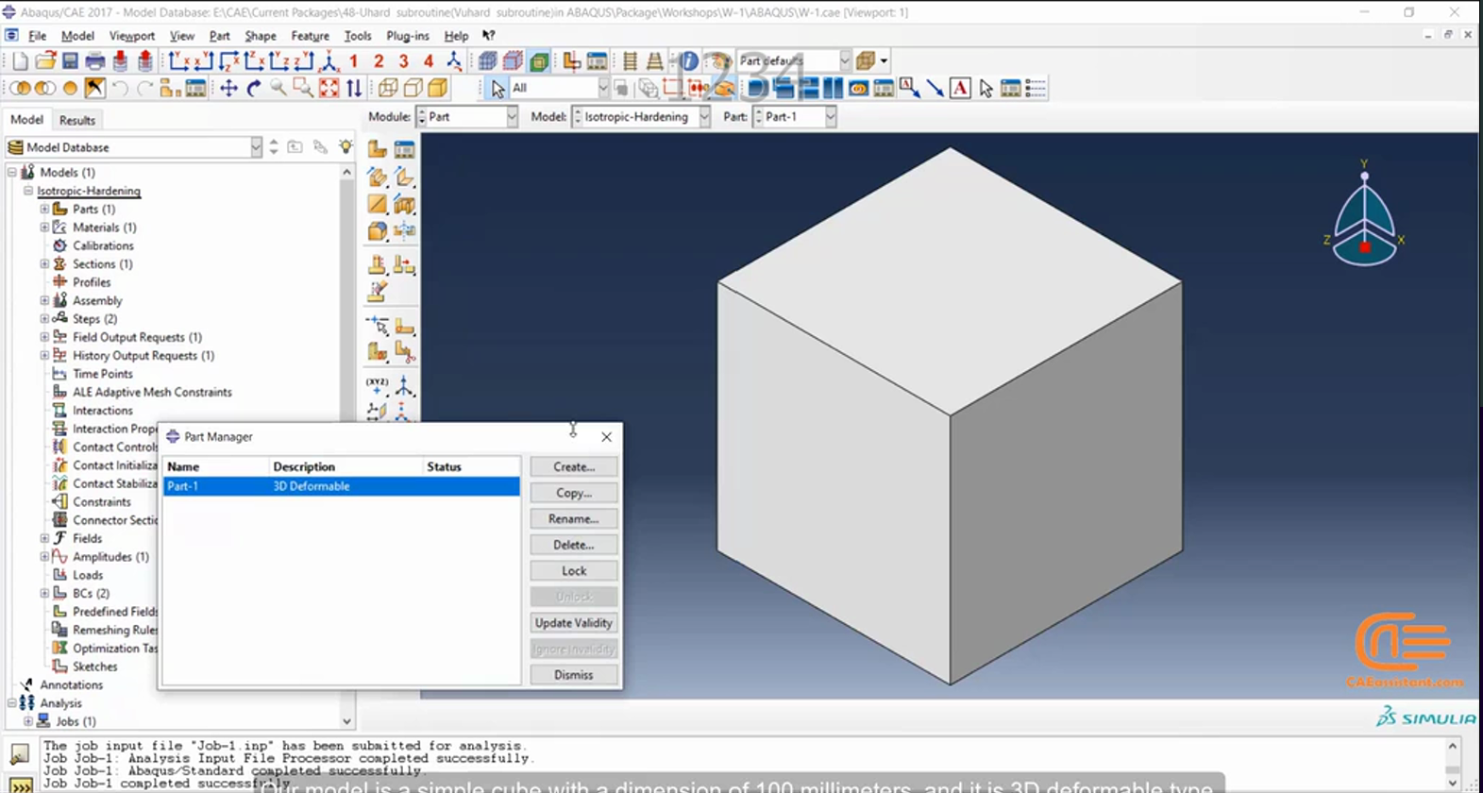Switch to wireframe render style
The image size is (1483, 793).
(x=388, y=88)
